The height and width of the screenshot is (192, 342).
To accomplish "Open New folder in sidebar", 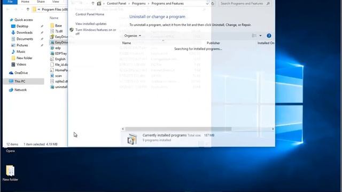I will point(24,58).
